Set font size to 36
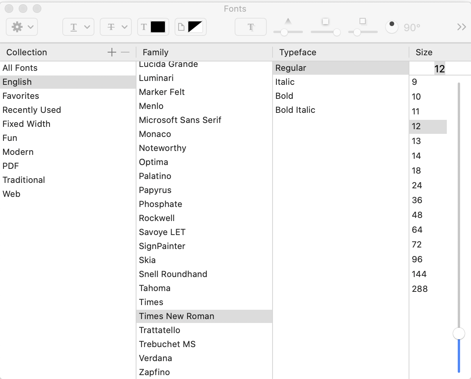This screenshot has width=471, height=379. 428,200
